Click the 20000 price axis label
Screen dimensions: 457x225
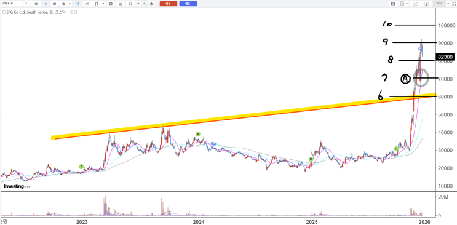[x=446, y=168]
